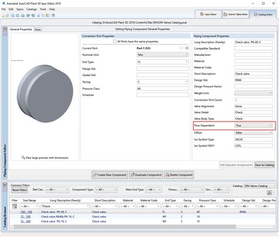Open the Size Range column filter dropdown

click(29, 206)
